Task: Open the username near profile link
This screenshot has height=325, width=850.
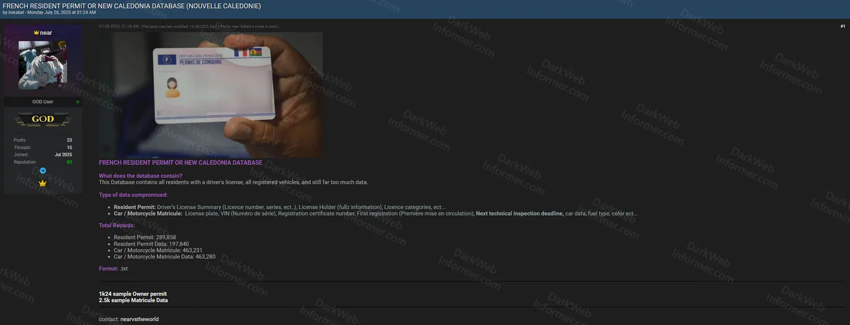Action: [46, 33]
